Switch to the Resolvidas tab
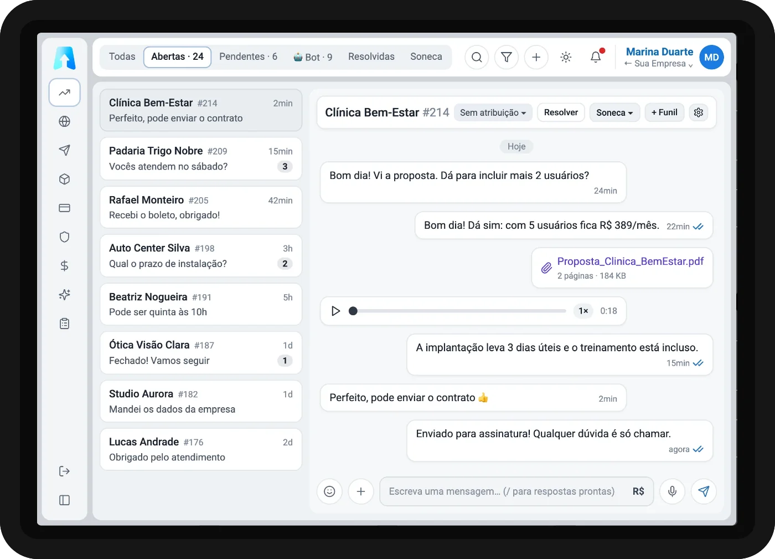The height and width of the screenshot is (559, 775). coord(371,57)
